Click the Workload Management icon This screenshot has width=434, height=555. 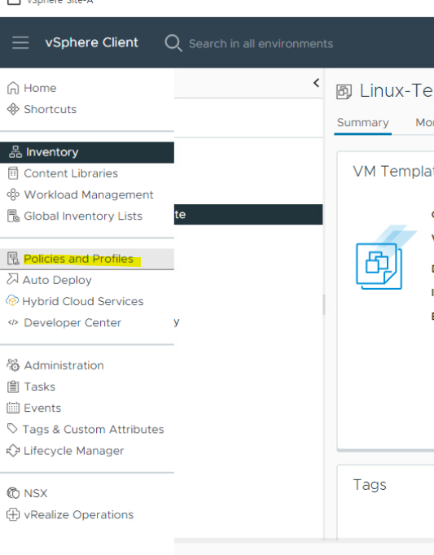(13, 194)
